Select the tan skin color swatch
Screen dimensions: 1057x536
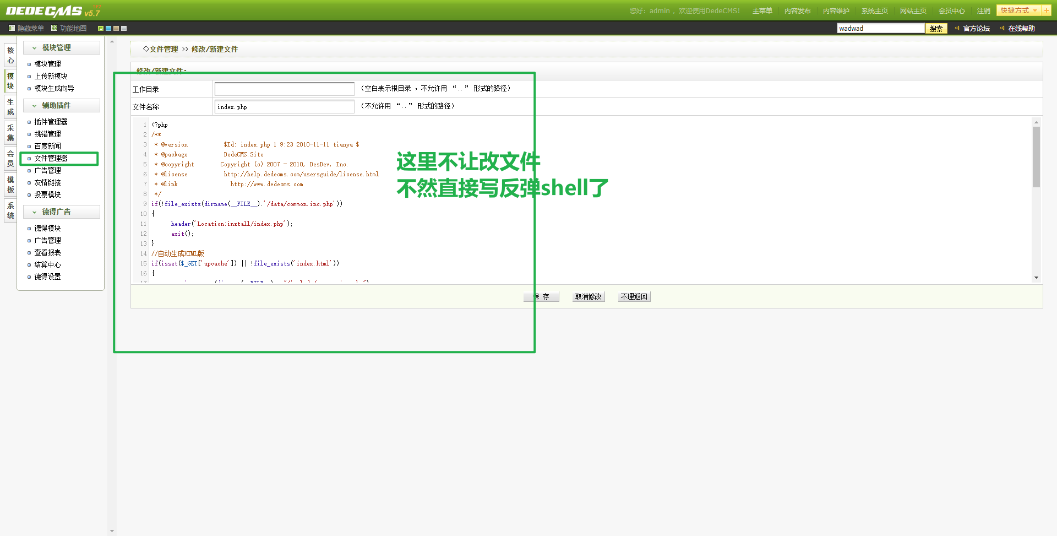[116, 28]
